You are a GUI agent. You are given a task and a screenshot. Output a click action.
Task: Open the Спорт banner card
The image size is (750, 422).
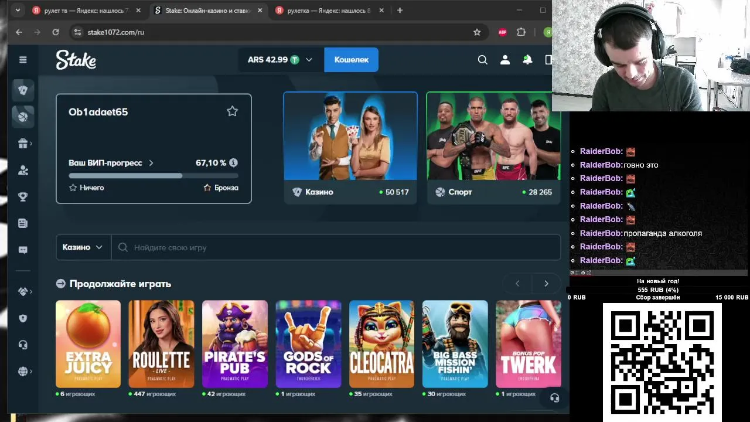click(x=493, y=148)
